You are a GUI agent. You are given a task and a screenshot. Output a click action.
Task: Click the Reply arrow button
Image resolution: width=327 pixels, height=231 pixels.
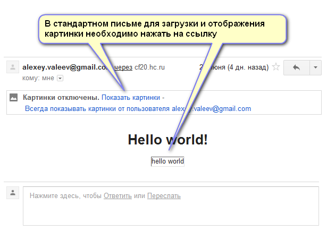pos(296,67)
